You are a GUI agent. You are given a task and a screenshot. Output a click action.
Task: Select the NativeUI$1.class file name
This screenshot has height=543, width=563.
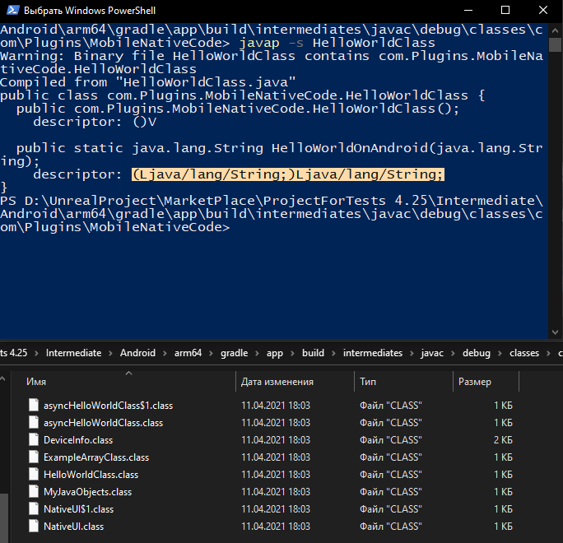coord(78,509)
